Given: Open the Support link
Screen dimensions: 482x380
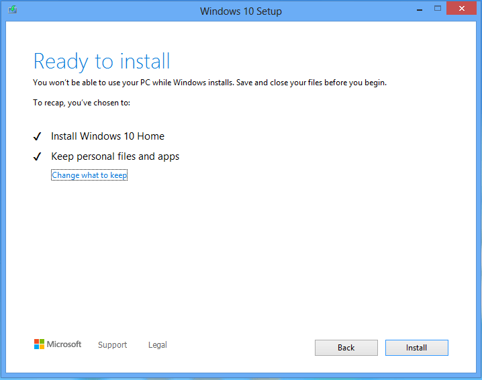Looking at the screenshot, I should [x=112, y=345].
